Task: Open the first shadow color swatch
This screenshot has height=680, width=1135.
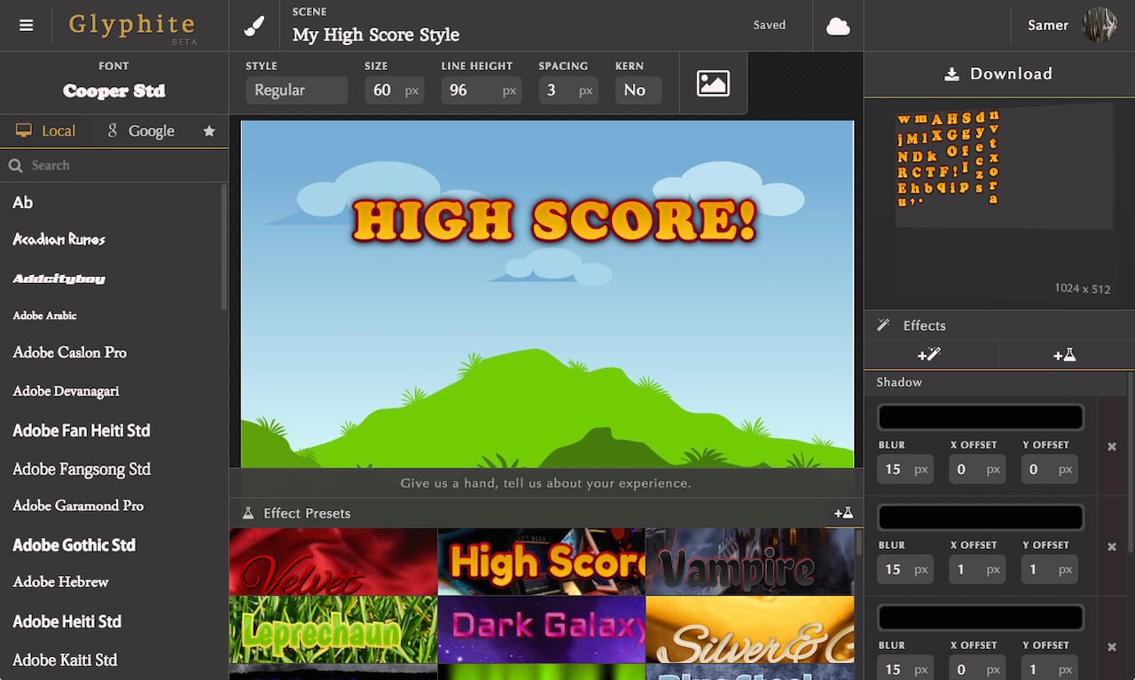Action: tap(980, 418)
